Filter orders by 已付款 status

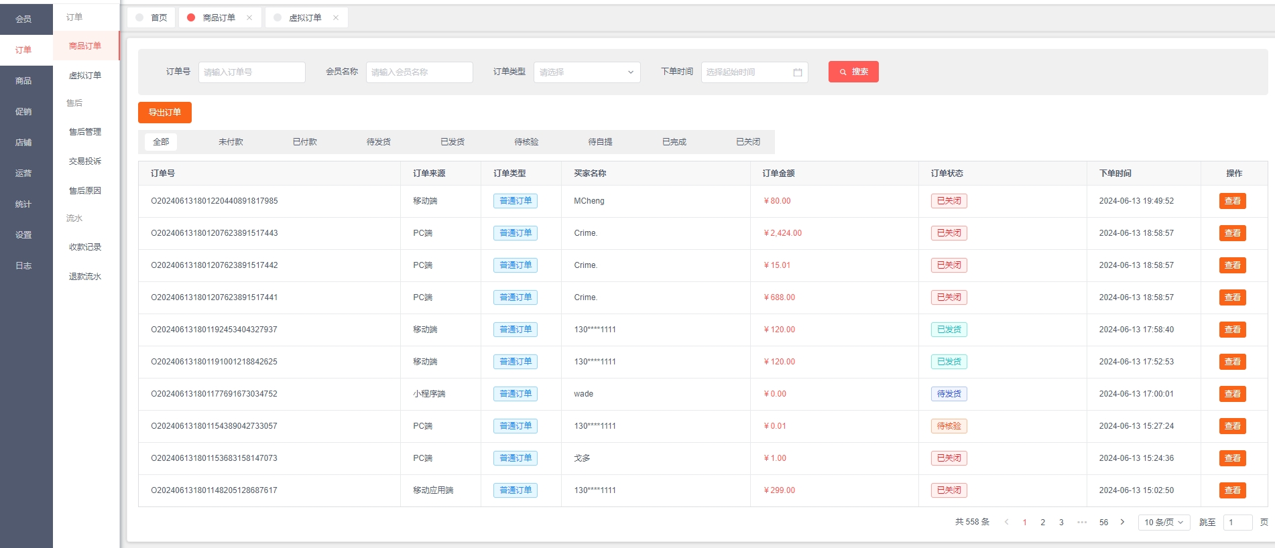(305, 142)
